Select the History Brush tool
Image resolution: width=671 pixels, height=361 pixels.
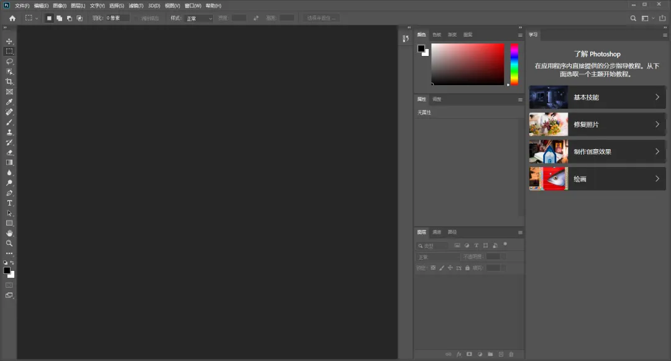click(9, 142)
